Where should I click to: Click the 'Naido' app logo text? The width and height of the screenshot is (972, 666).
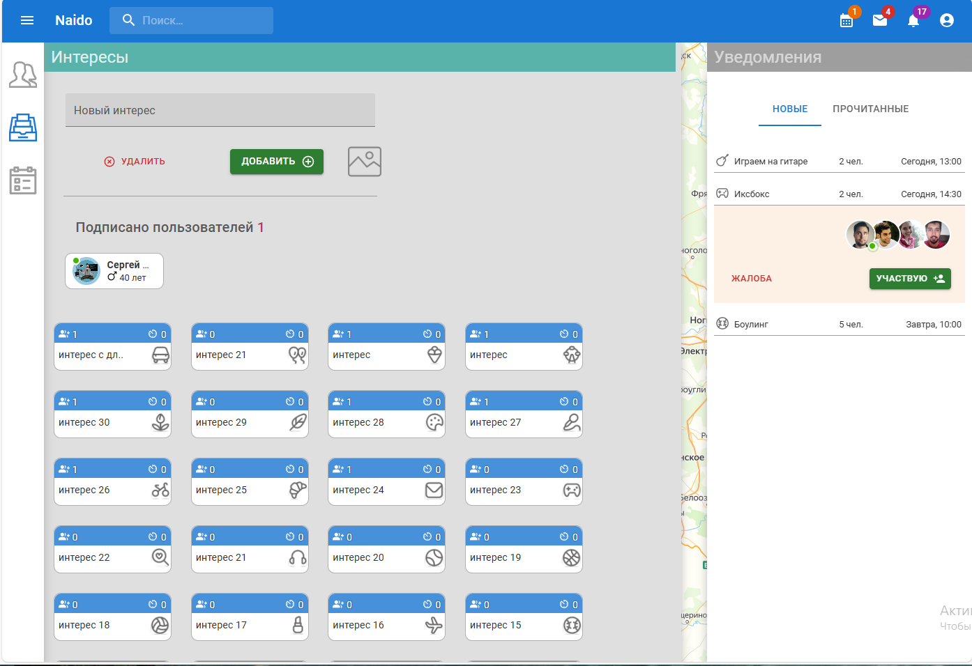(x=74, y=20)
